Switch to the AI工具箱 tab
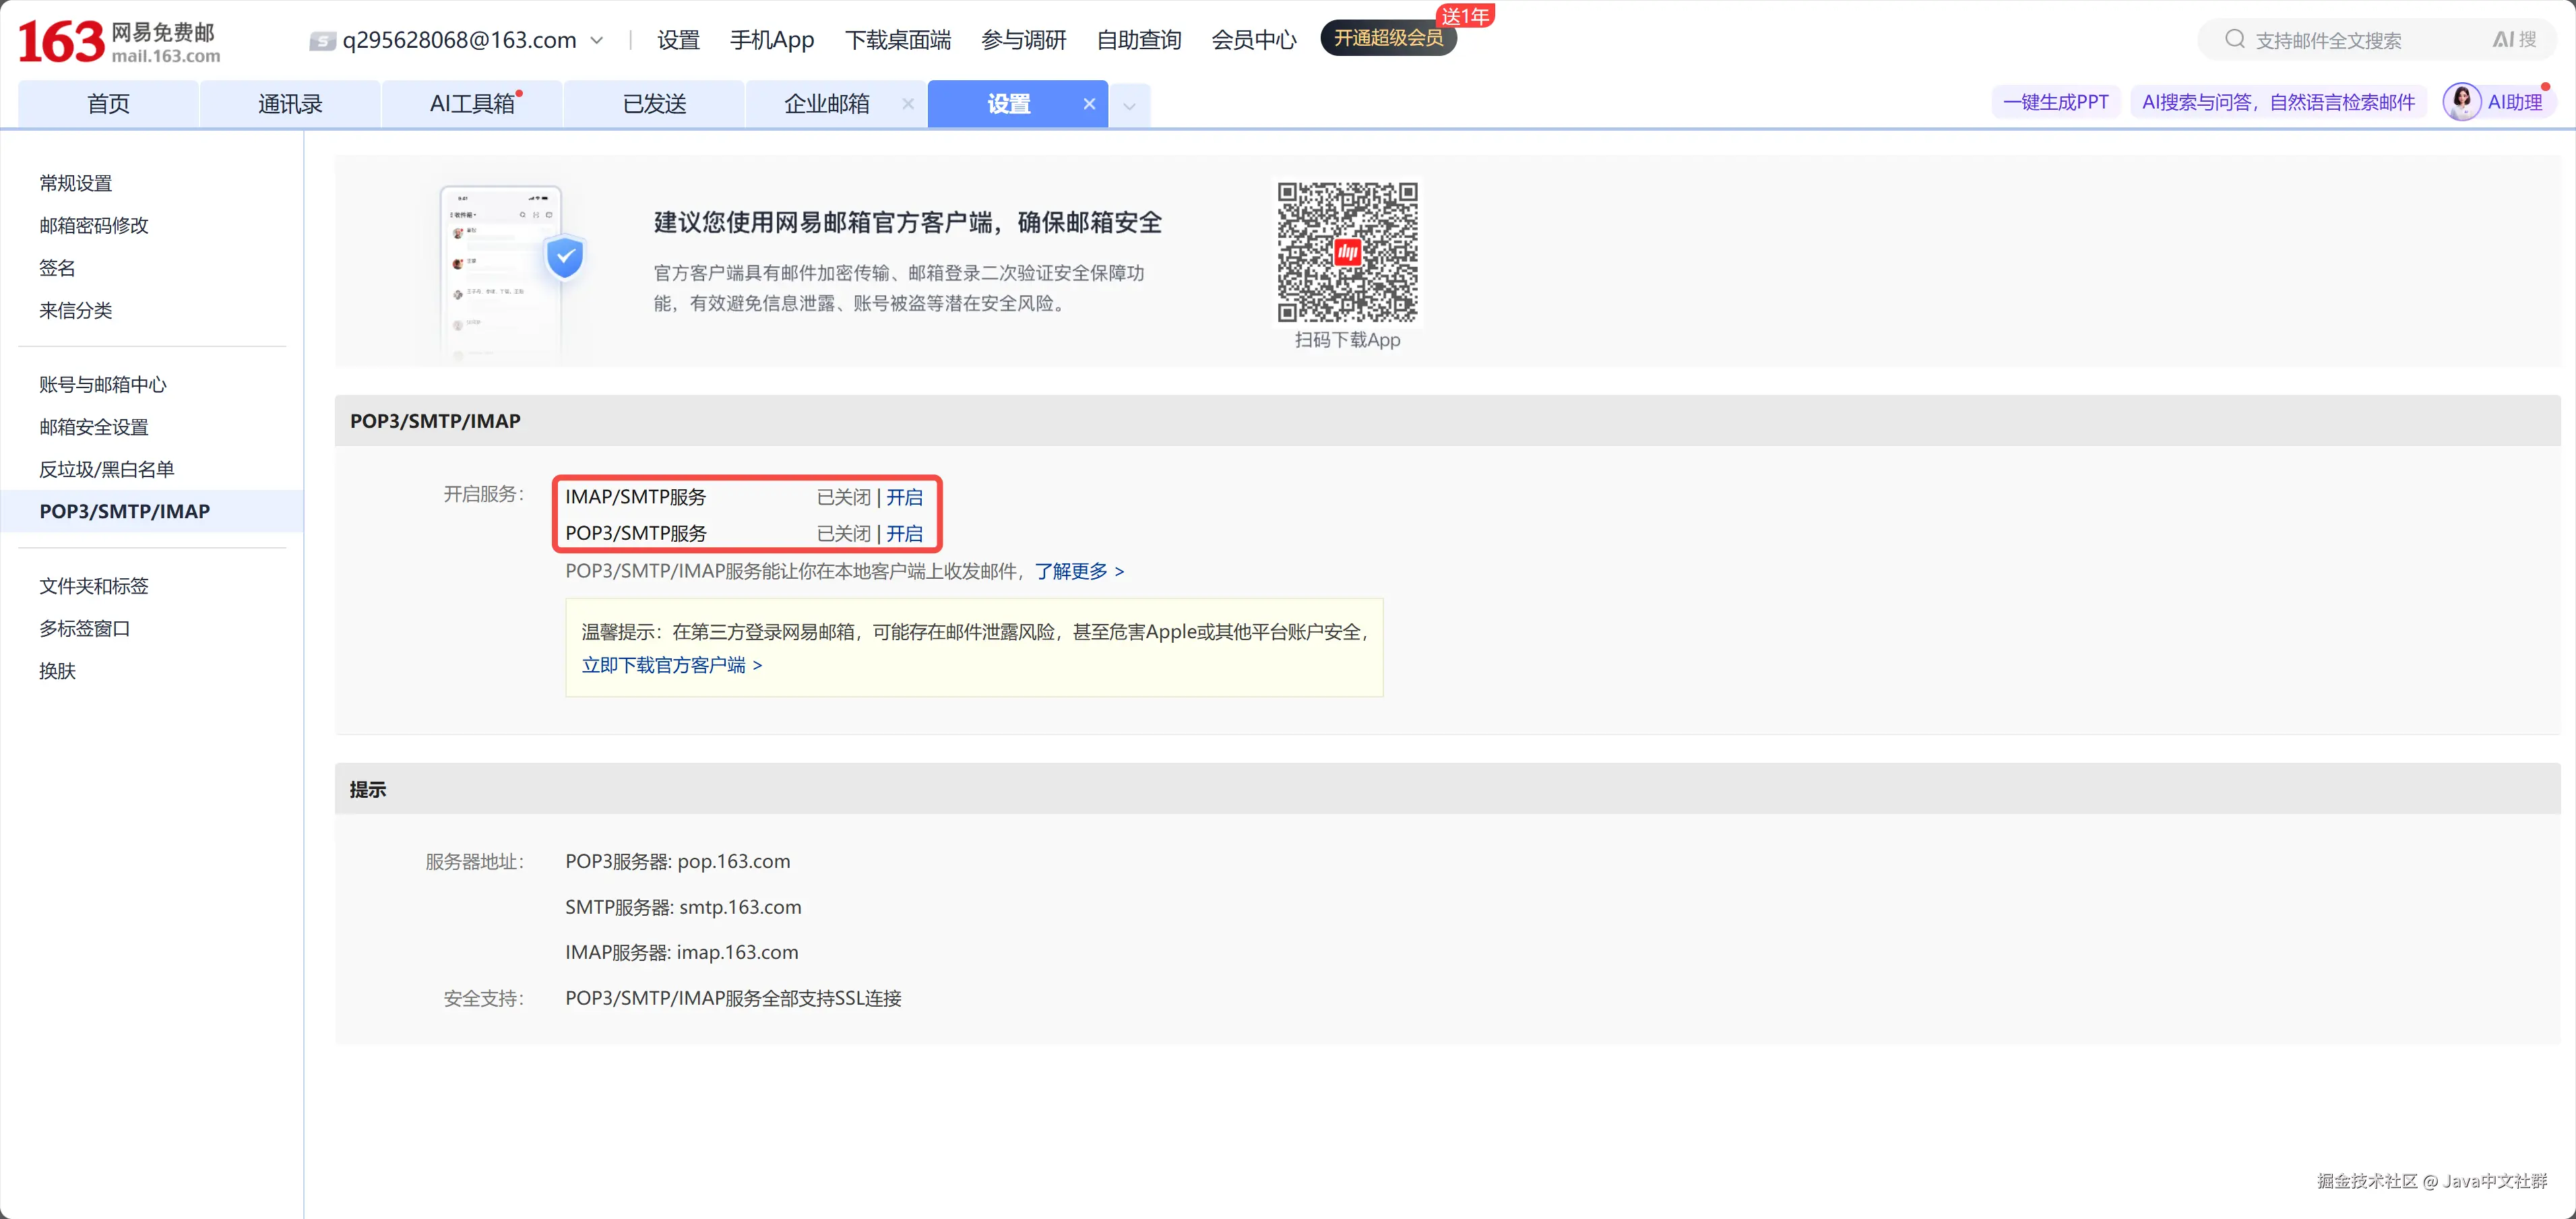The width and height of the screenshot is (2576, 1219). tap(472, 104)
